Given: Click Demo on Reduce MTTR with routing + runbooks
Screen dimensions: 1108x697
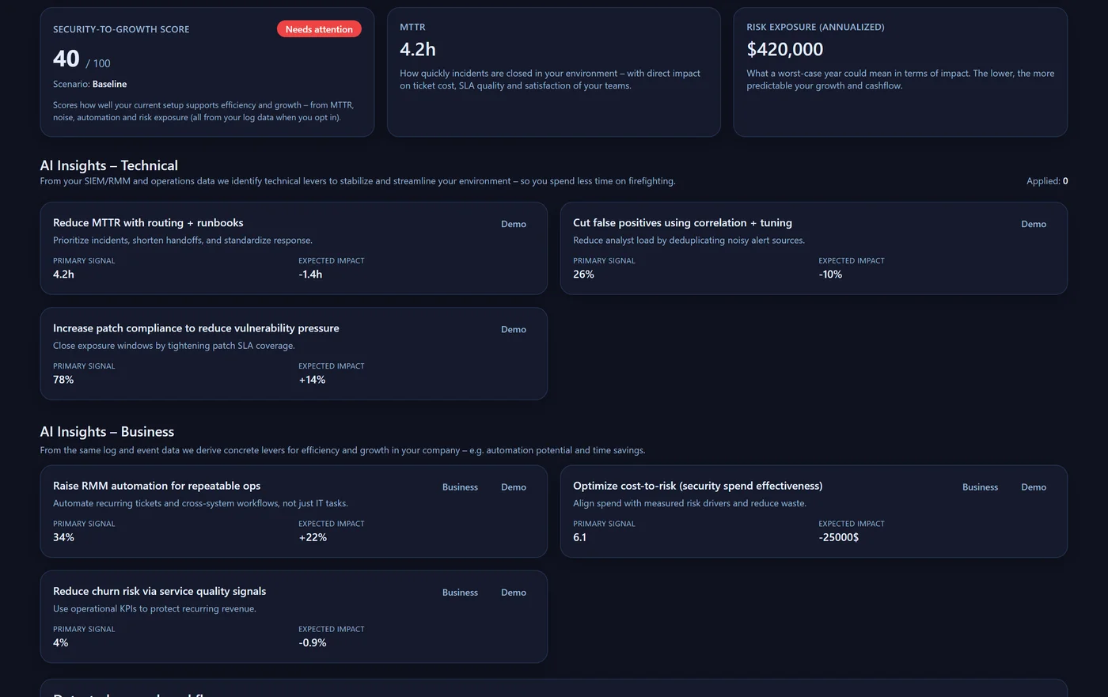Looking at the screenshot, I should click(513, 224).
